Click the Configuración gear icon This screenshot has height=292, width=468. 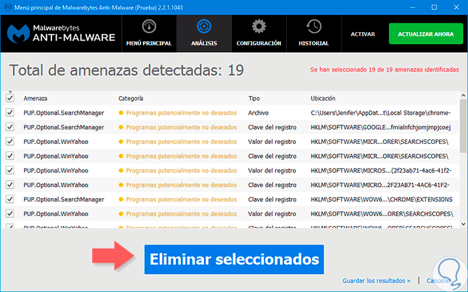pos(259,27)
